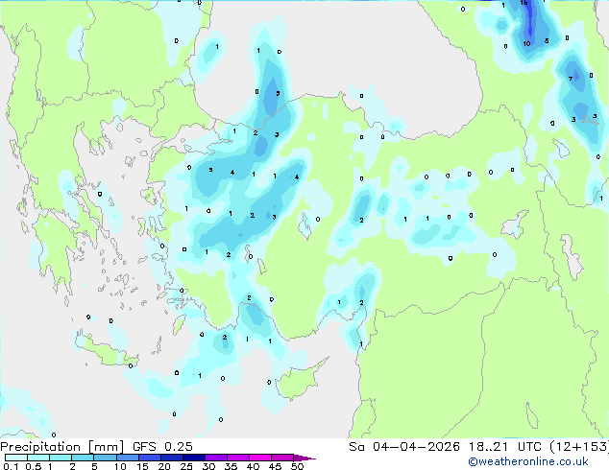Click the 30–35 mm purple swatch
This screenshot has height=470, width=609.
[x=215, y=458]
